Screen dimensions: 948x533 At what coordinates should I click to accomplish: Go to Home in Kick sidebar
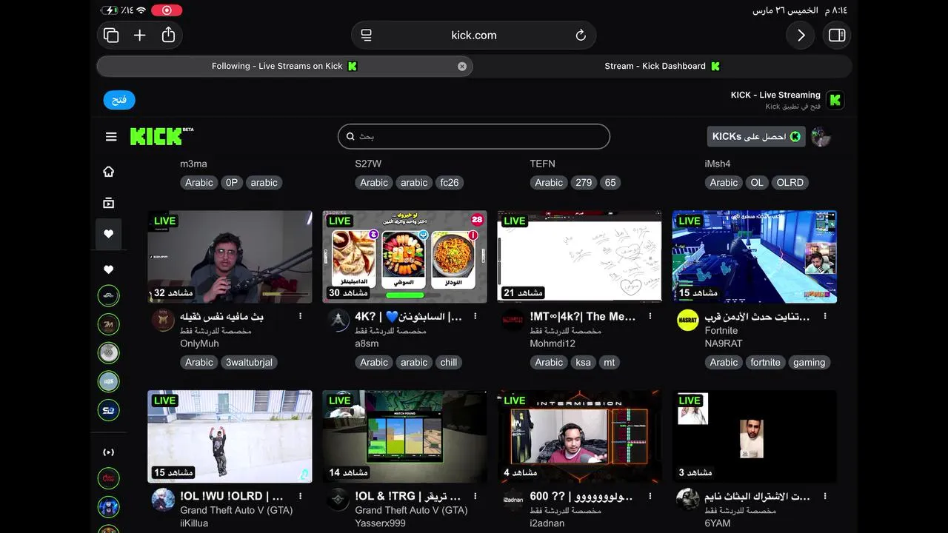109,171
